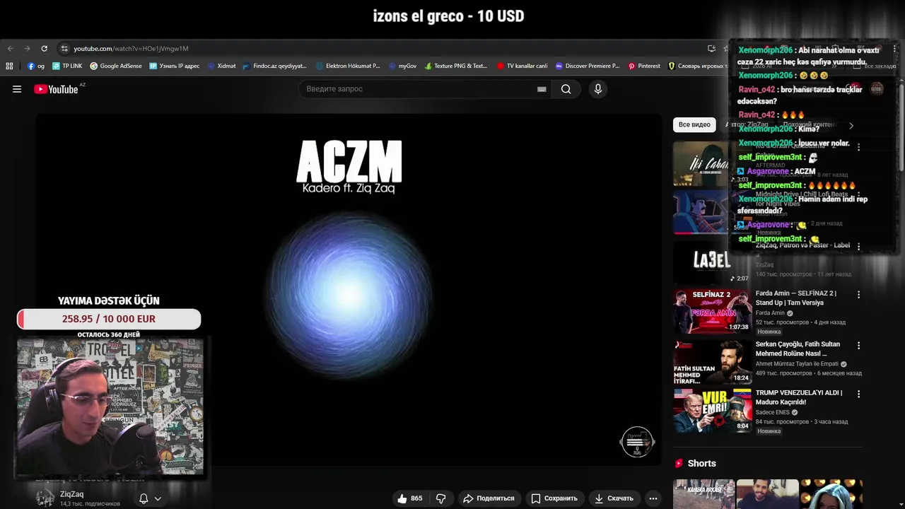Click the streamer webcam overlay
905x509 pixels.
click(110, 407)
